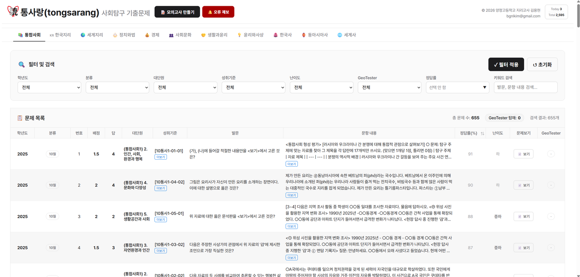Click the globe grid icon beside 세계사
Image resolution: width=580 pixels, height=277 pixels.
(340, 35)
